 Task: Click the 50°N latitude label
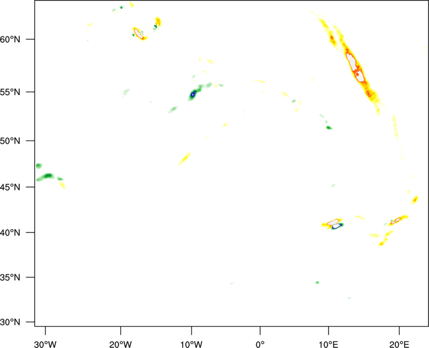10,141
